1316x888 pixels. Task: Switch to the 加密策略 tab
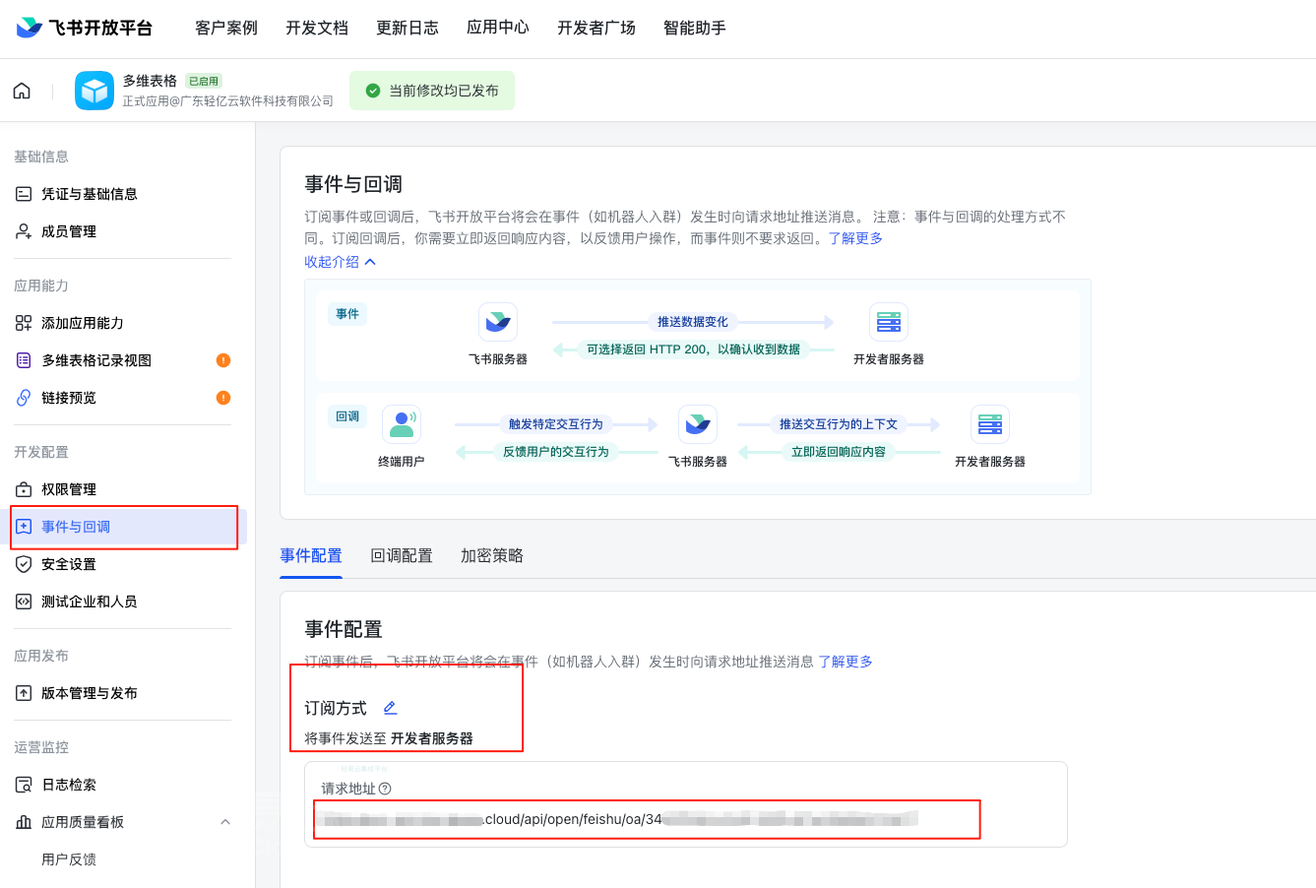492,556
